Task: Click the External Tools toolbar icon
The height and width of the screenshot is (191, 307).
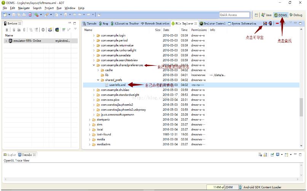Action: pos(46,15)
